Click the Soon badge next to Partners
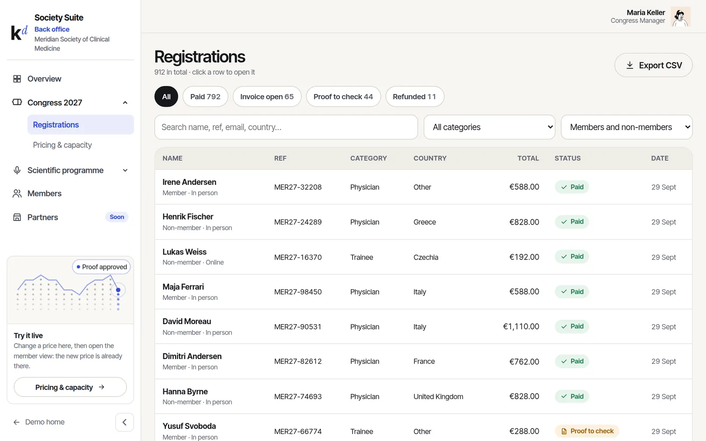 tap(117, 217)
